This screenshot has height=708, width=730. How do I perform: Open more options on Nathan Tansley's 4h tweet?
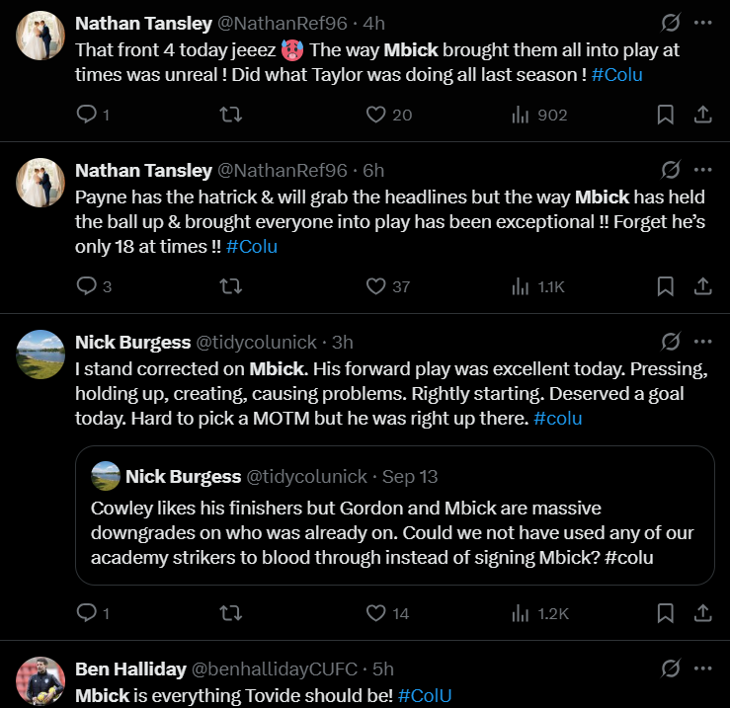coord(702,23)
